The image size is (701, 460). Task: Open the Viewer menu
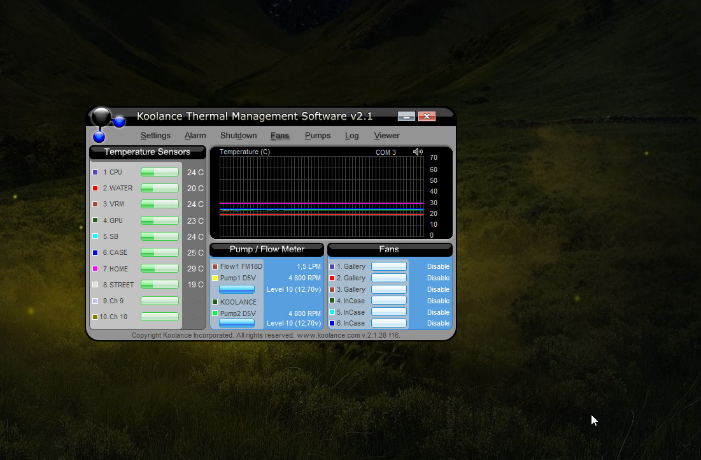tap(386, 136)
